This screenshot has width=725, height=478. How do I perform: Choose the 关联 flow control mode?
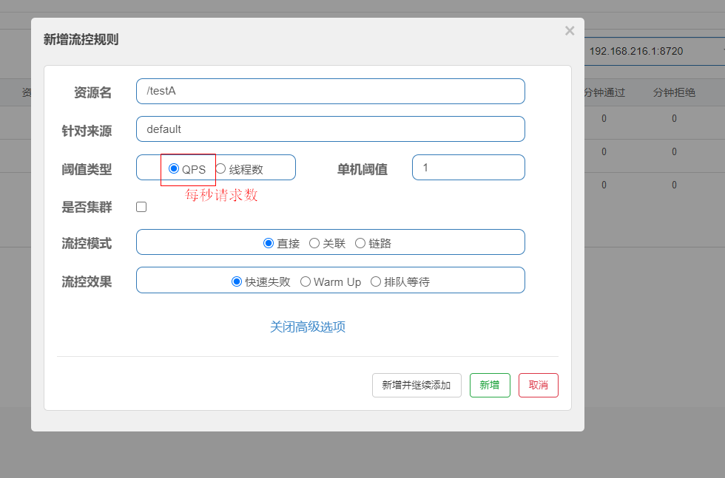click(x=314, y=242)
